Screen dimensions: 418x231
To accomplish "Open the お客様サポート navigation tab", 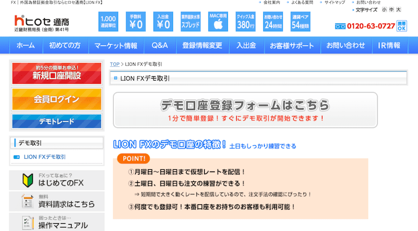I will [292, 45].
